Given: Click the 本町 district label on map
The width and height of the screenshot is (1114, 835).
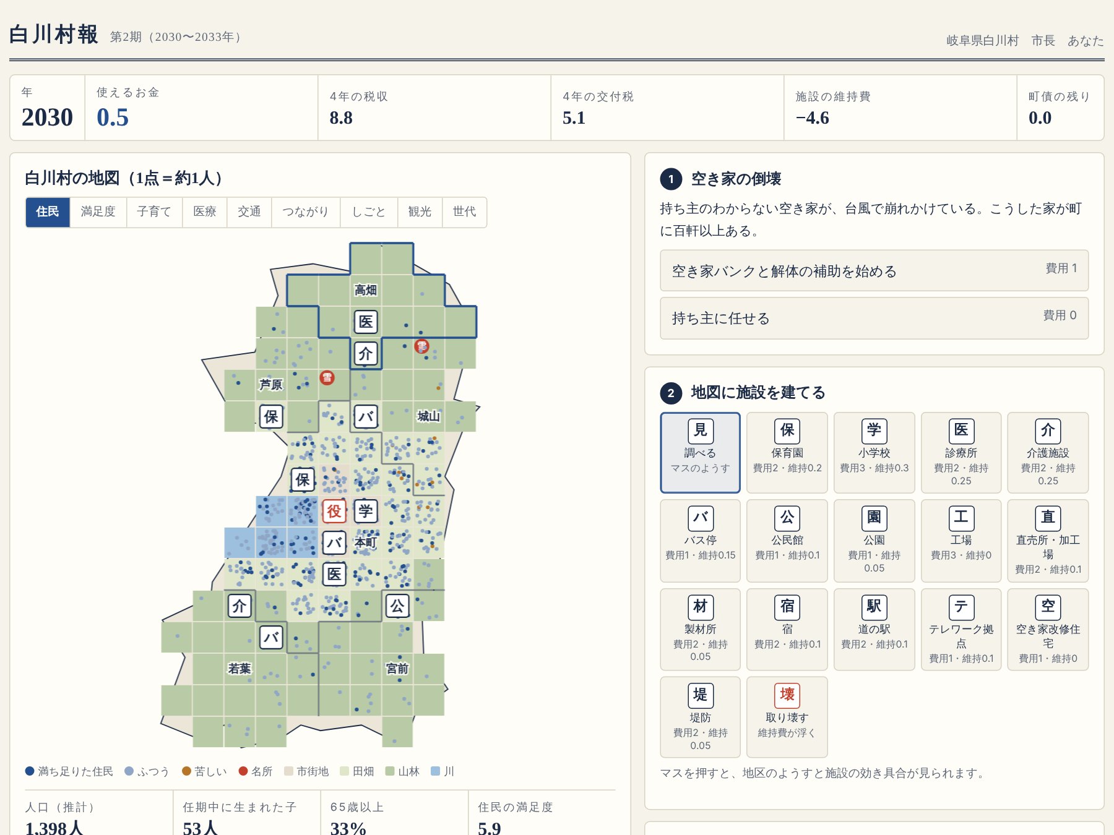Looking at the screenshot, I should click(x=366, y=542).
